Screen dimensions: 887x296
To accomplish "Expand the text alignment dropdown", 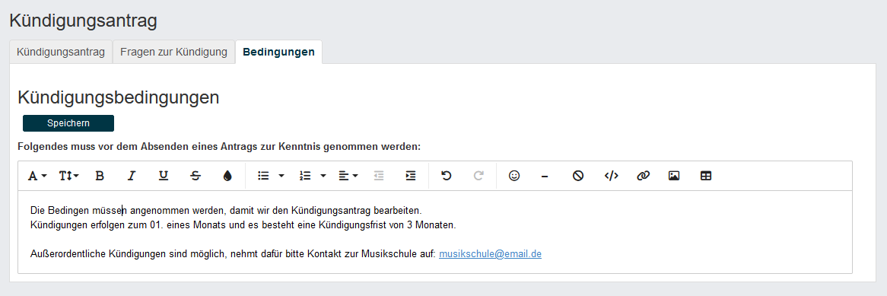I will (x=348, y=176).
